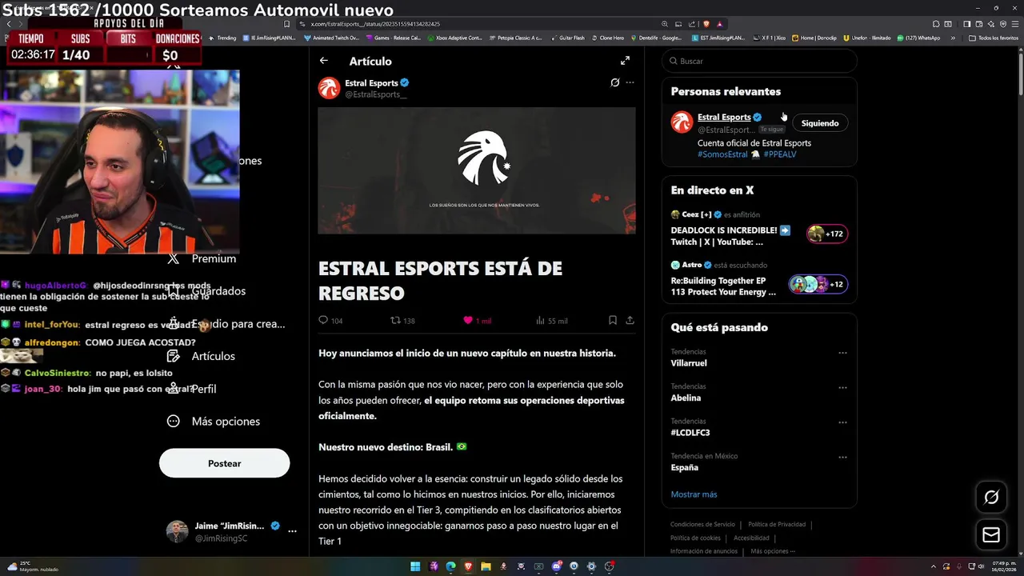The height and width of the screenshot is (576, 1024).
Task: Open the article's Estral banner image
Action: (x=477, y=170)
